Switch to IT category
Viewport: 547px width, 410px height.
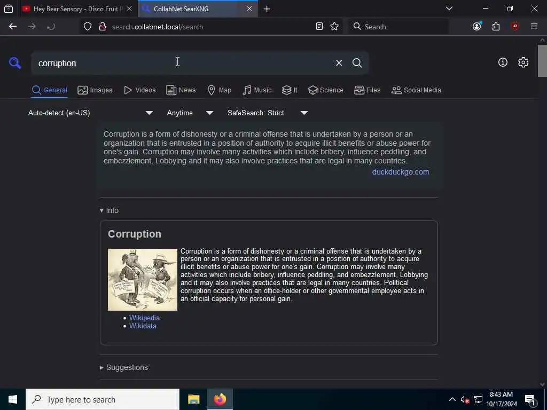(x=290, y=90)
